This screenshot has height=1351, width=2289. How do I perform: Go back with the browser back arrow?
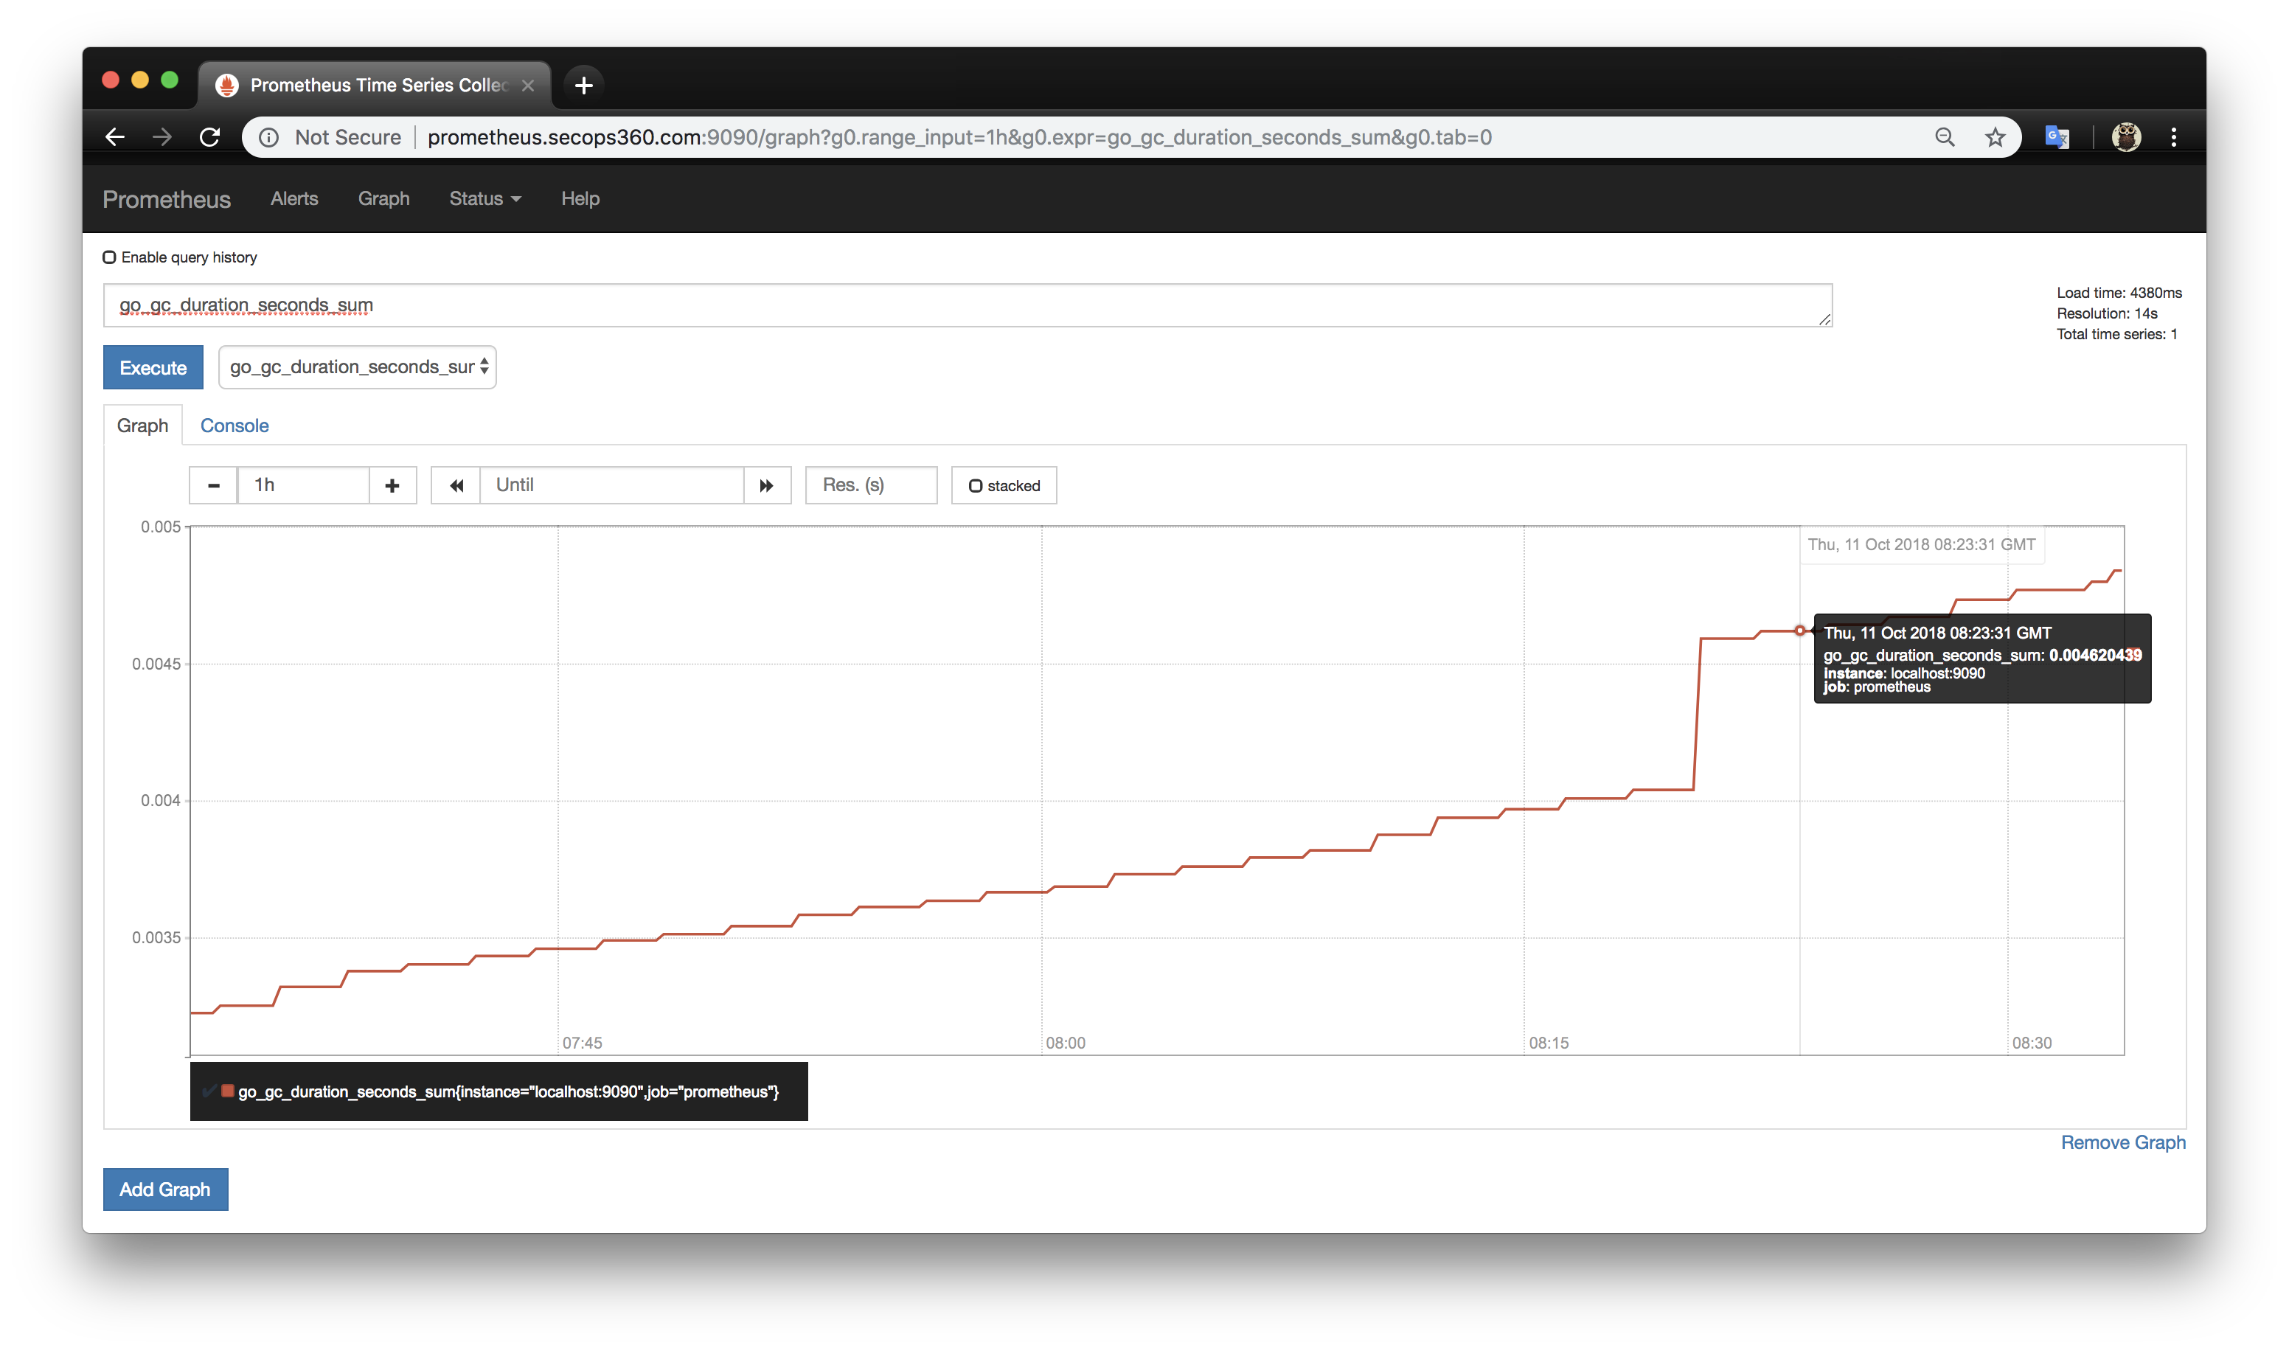pos(115,137)
